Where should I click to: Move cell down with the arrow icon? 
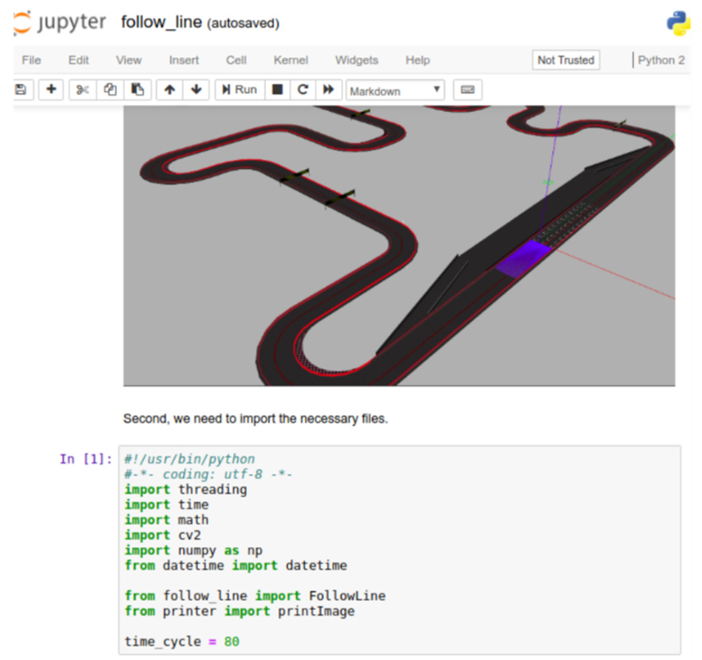(x=196, y=90)
